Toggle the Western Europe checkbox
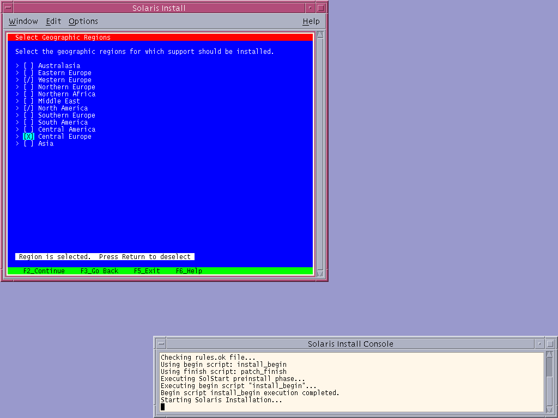This screenshot has width=558, height=418. tap(28, 80)
